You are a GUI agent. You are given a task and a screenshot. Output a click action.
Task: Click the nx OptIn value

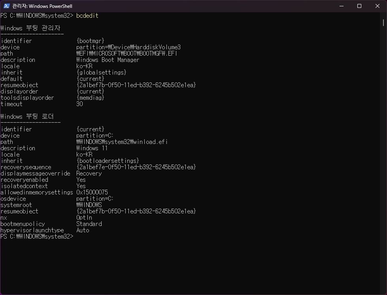coord(84,218)
